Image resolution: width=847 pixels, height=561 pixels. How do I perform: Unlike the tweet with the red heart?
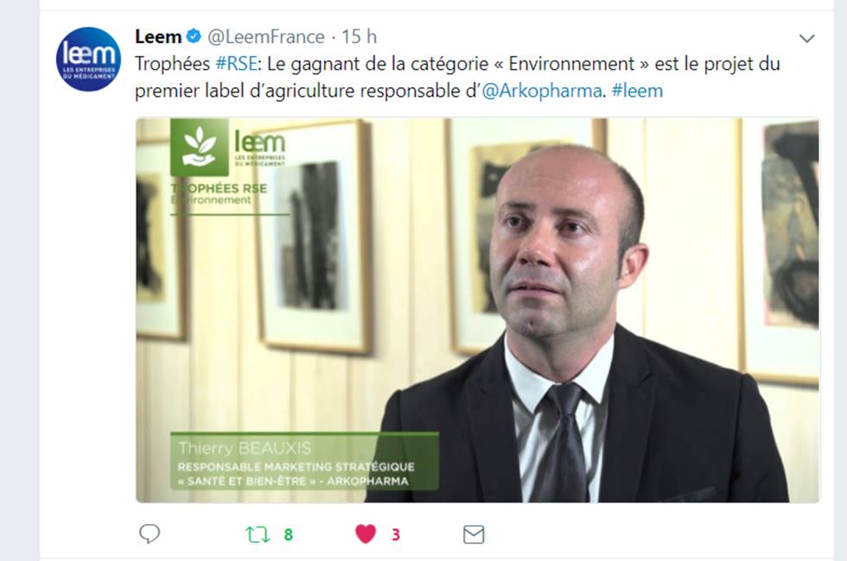click(365, 534)
